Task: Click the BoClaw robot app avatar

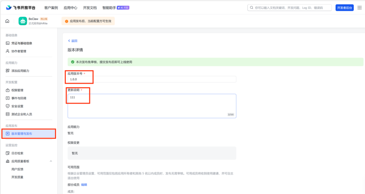Action: pos(23,21)
